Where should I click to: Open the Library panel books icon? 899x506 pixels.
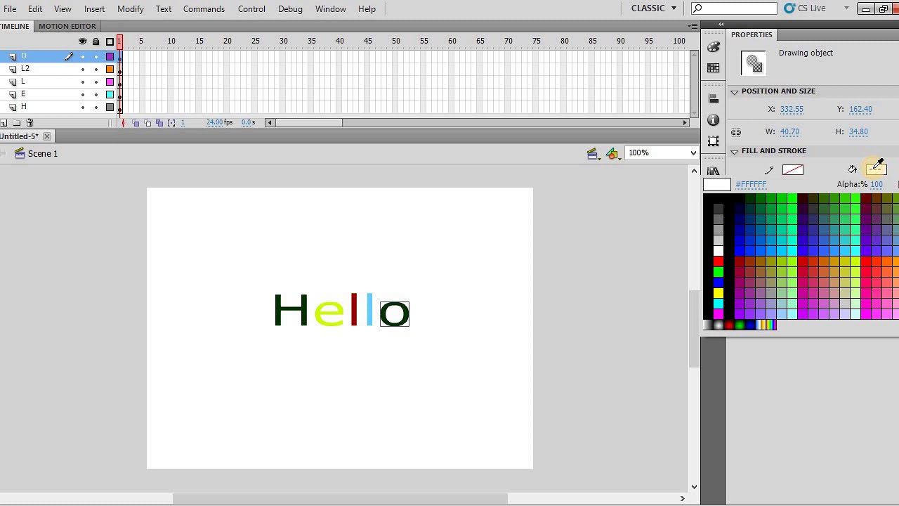tap(714, 171)
